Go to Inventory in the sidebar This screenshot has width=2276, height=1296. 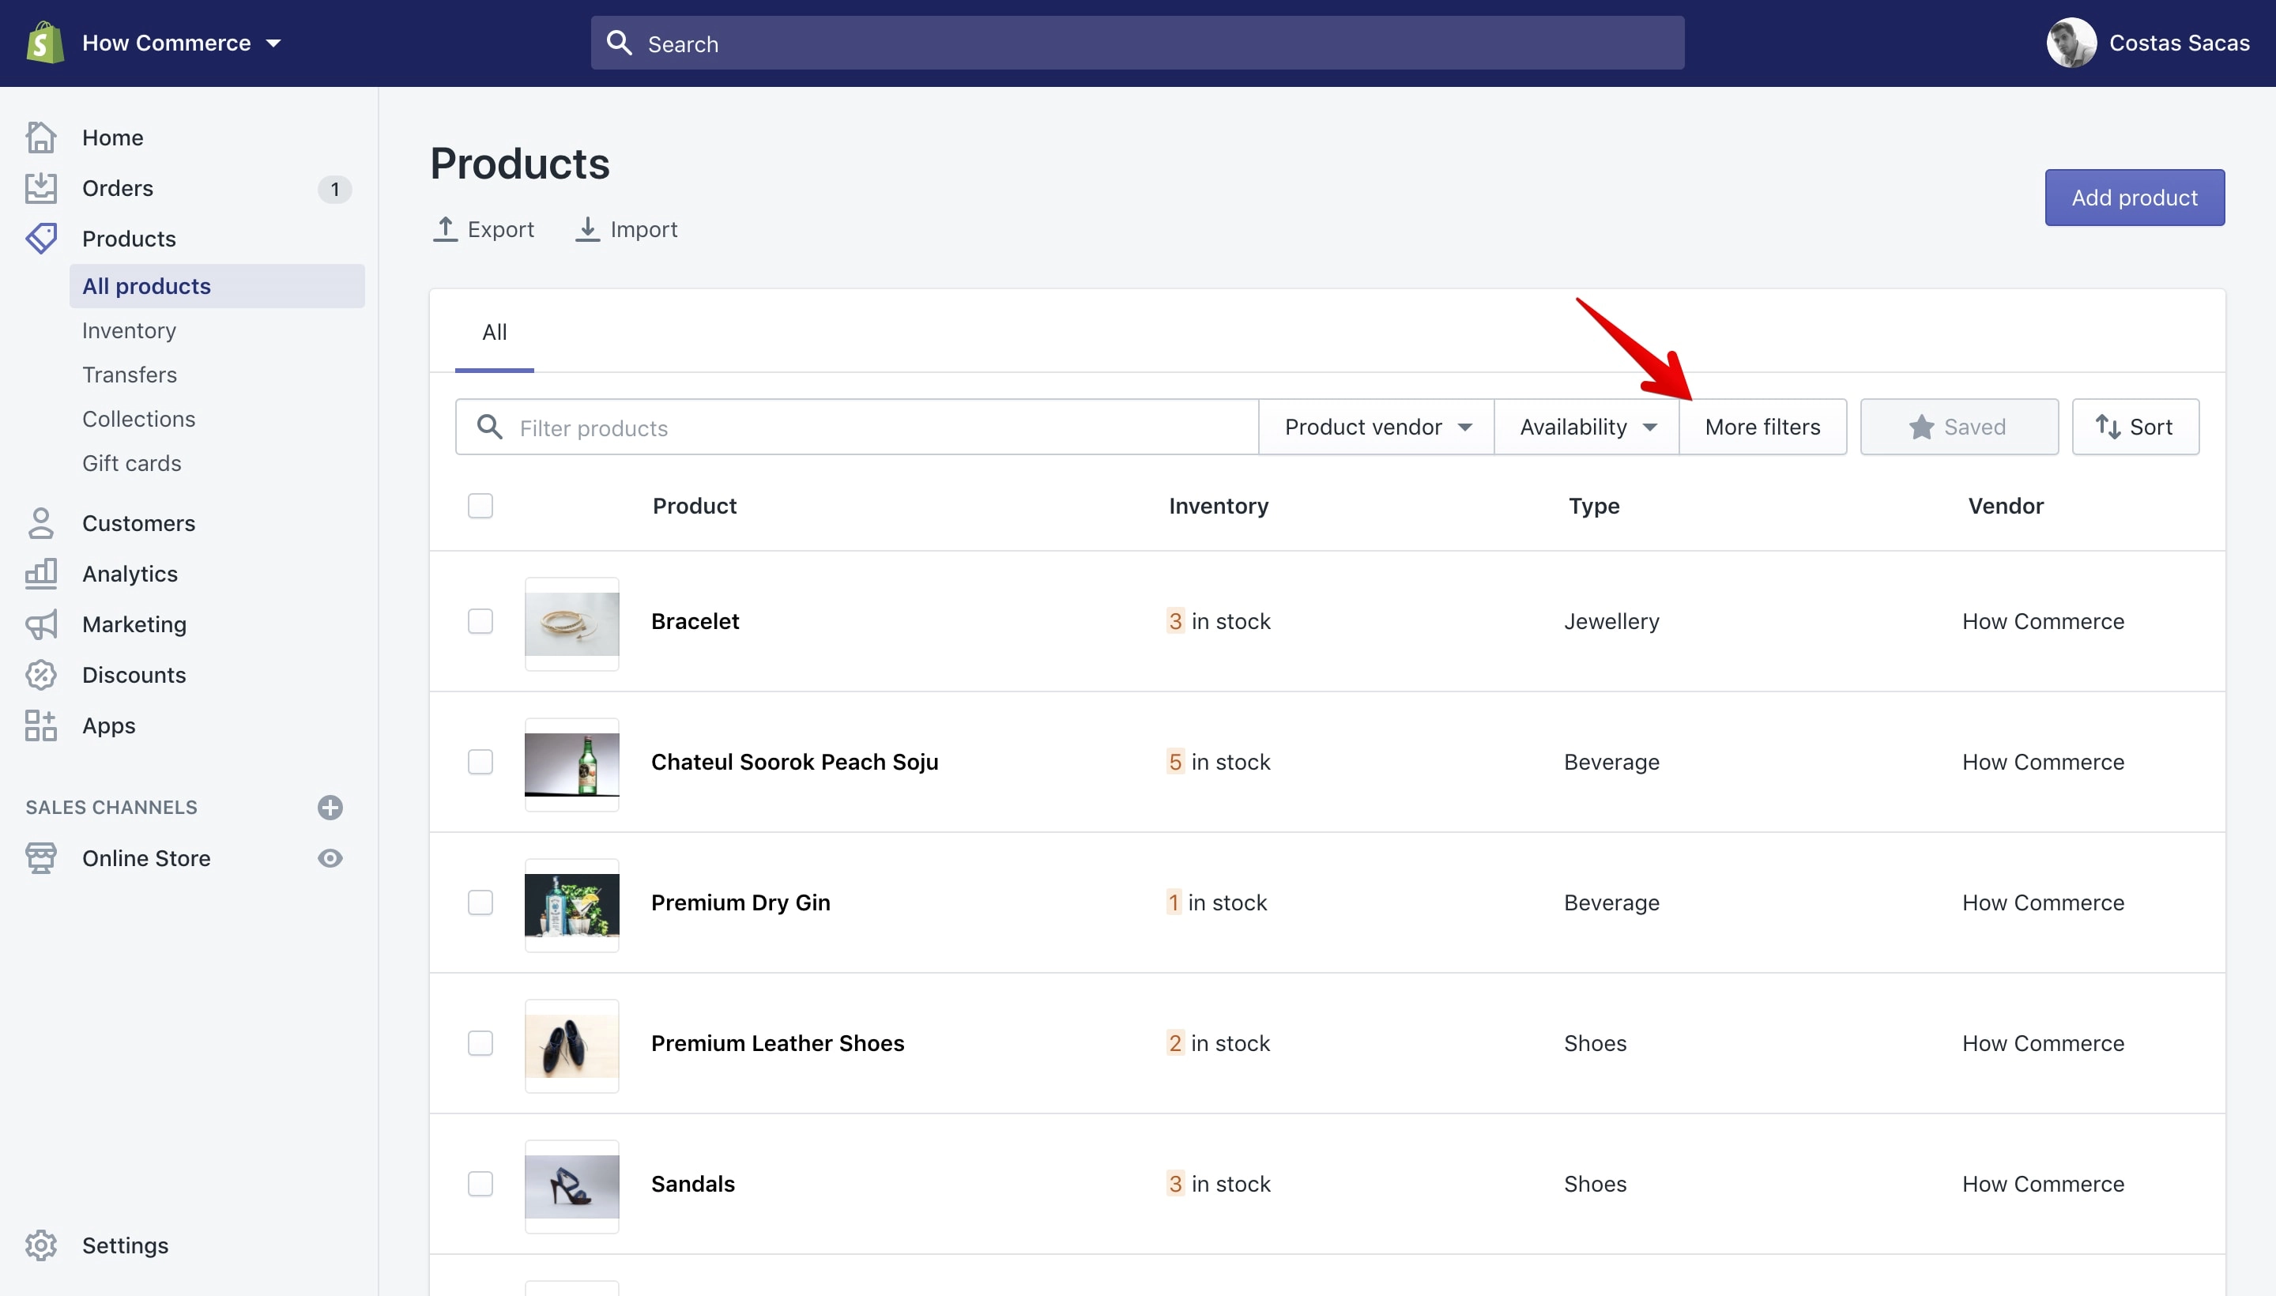pos(129,330)
